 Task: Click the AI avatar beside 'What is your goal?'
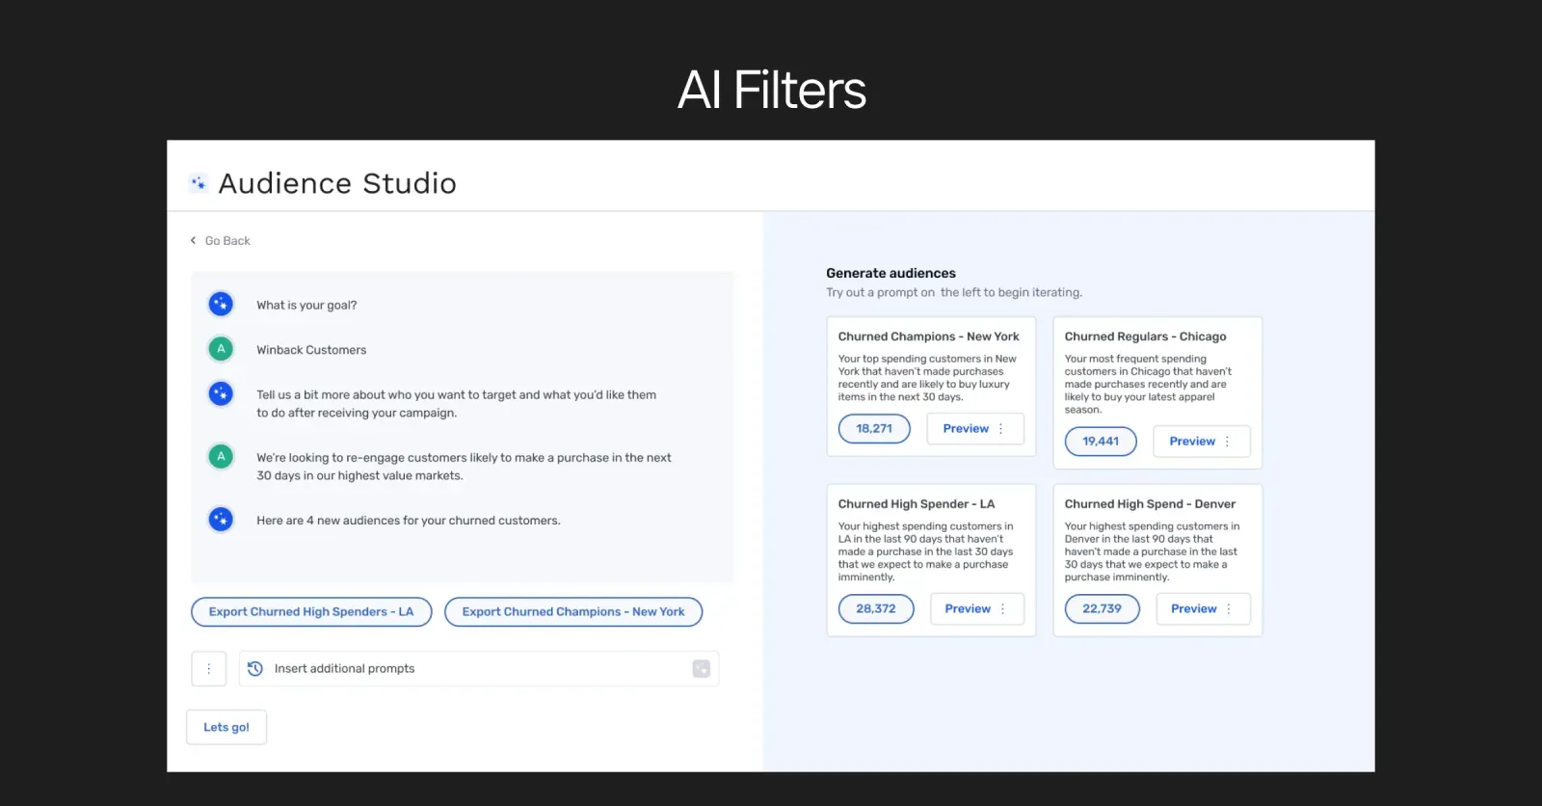[221, 305]
